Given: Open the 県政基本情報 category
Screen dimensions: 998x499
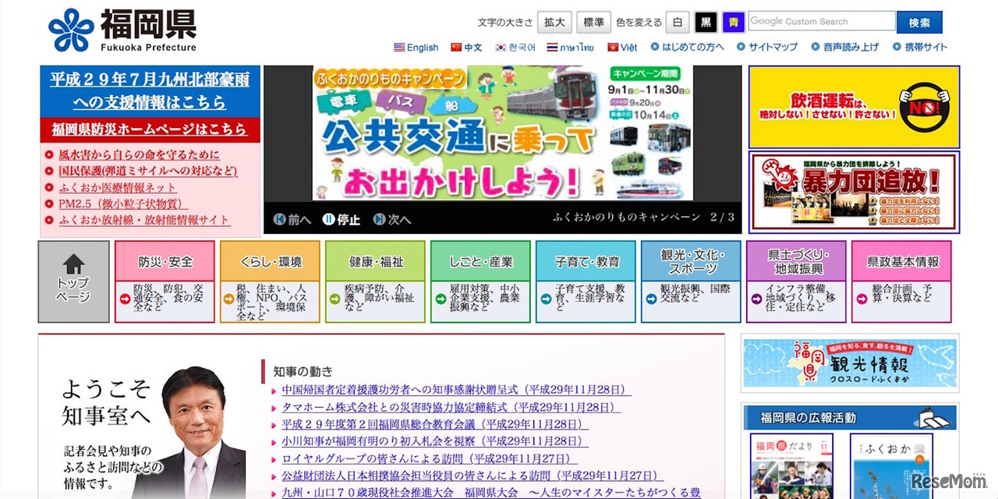Looking at the screenshot, I should [x=901, y=262].
